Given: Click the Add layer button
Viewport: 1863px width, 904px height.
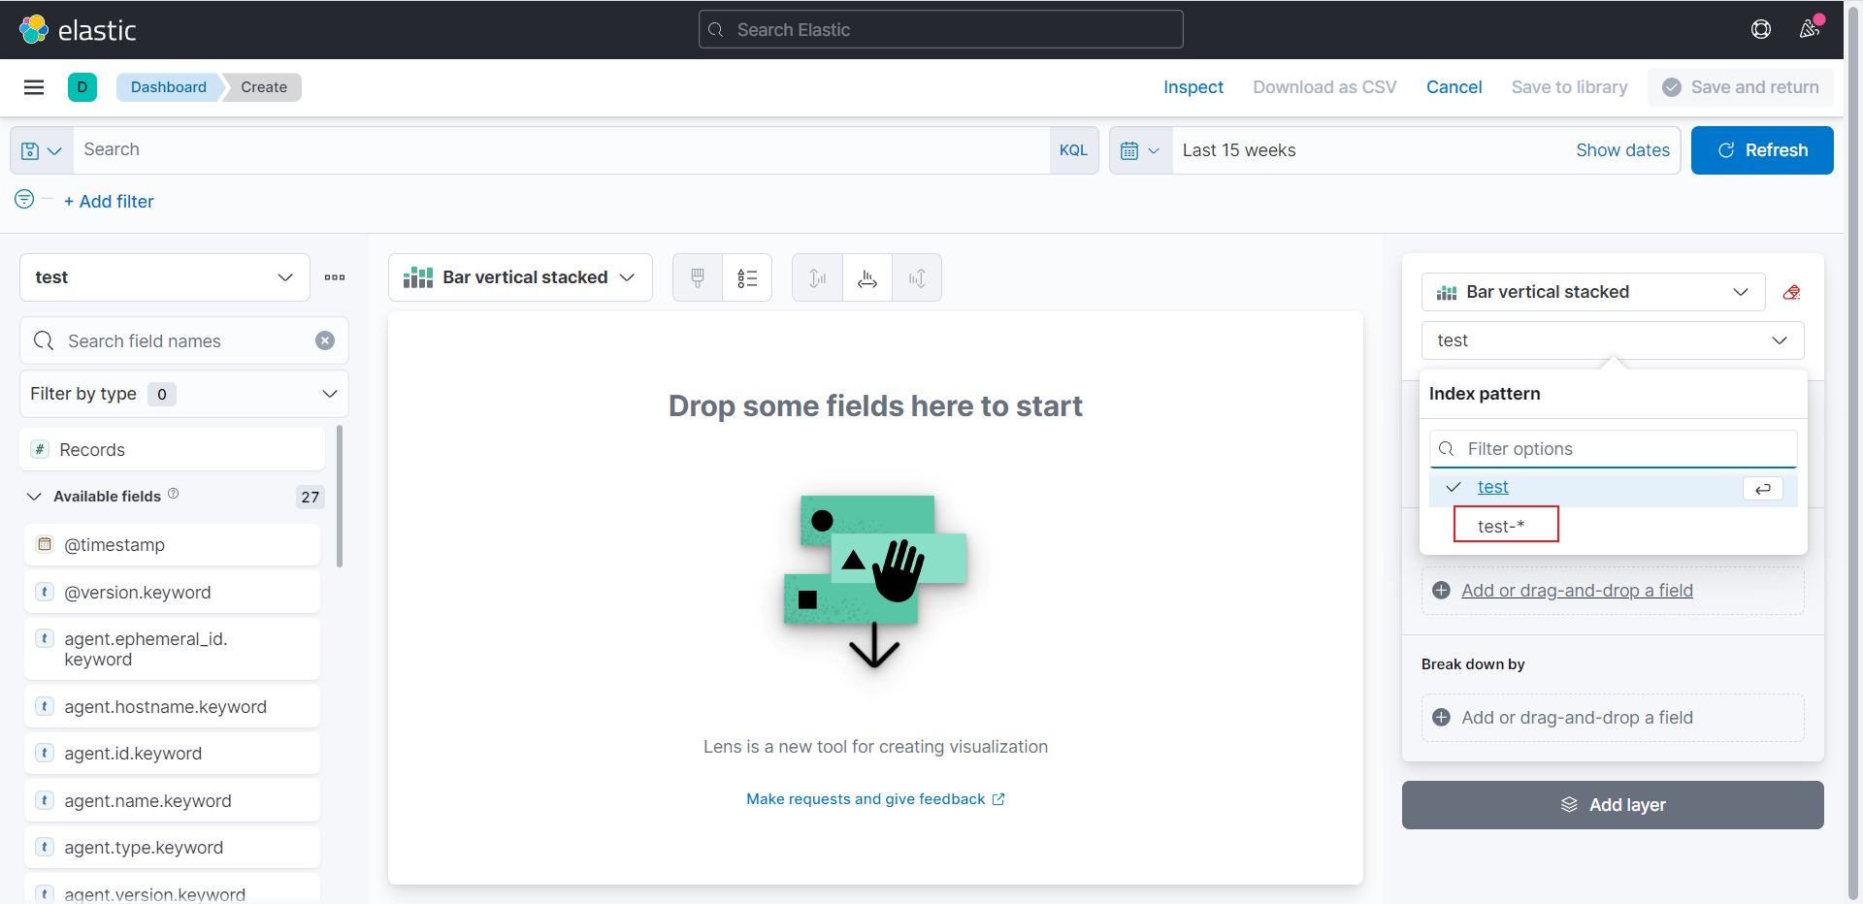Looking at the screenshot, I should (x=1613, y=805).
